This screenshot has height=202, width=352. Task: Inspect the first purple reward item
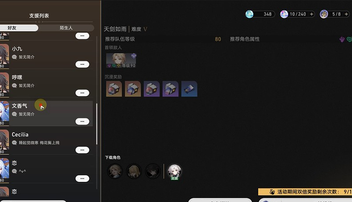[152, 89]
